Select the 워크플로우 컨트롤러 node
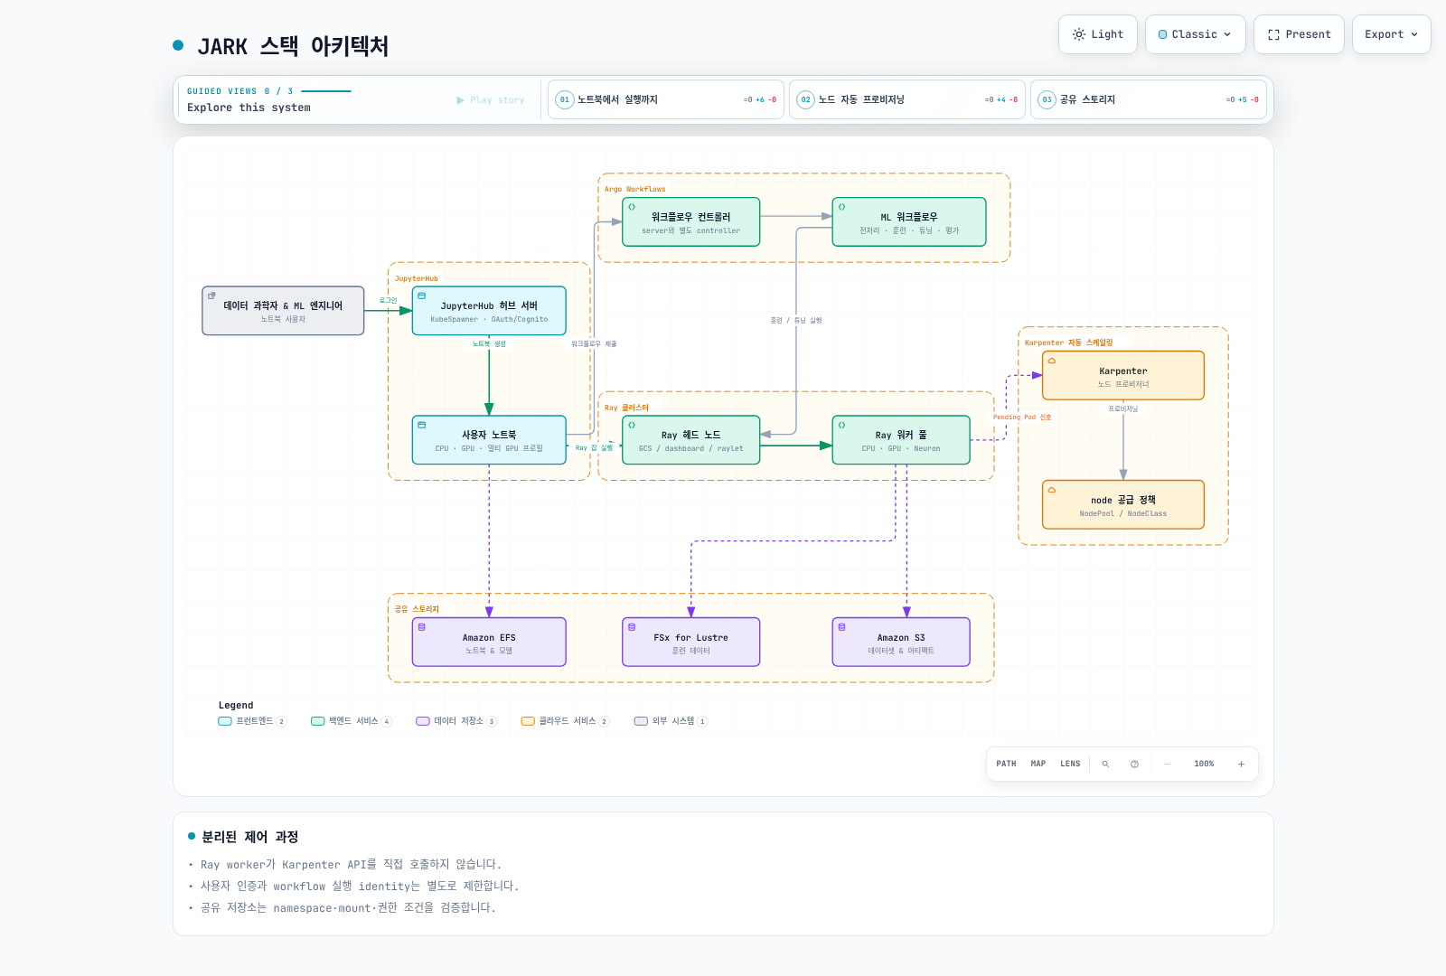1446x976 pixels. click(690, 222)
